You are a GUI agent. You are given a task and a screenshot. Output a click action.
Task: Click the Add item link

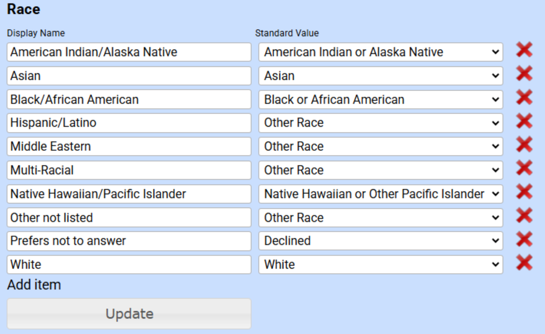click(x=34, y=285)
